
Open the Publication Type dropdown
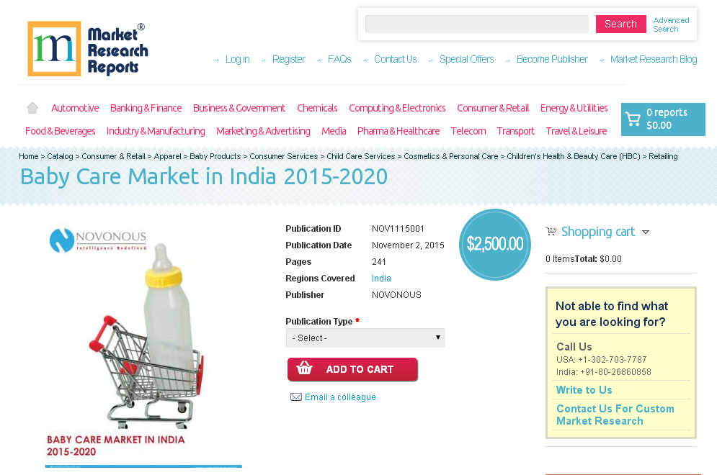pos(365,338)
